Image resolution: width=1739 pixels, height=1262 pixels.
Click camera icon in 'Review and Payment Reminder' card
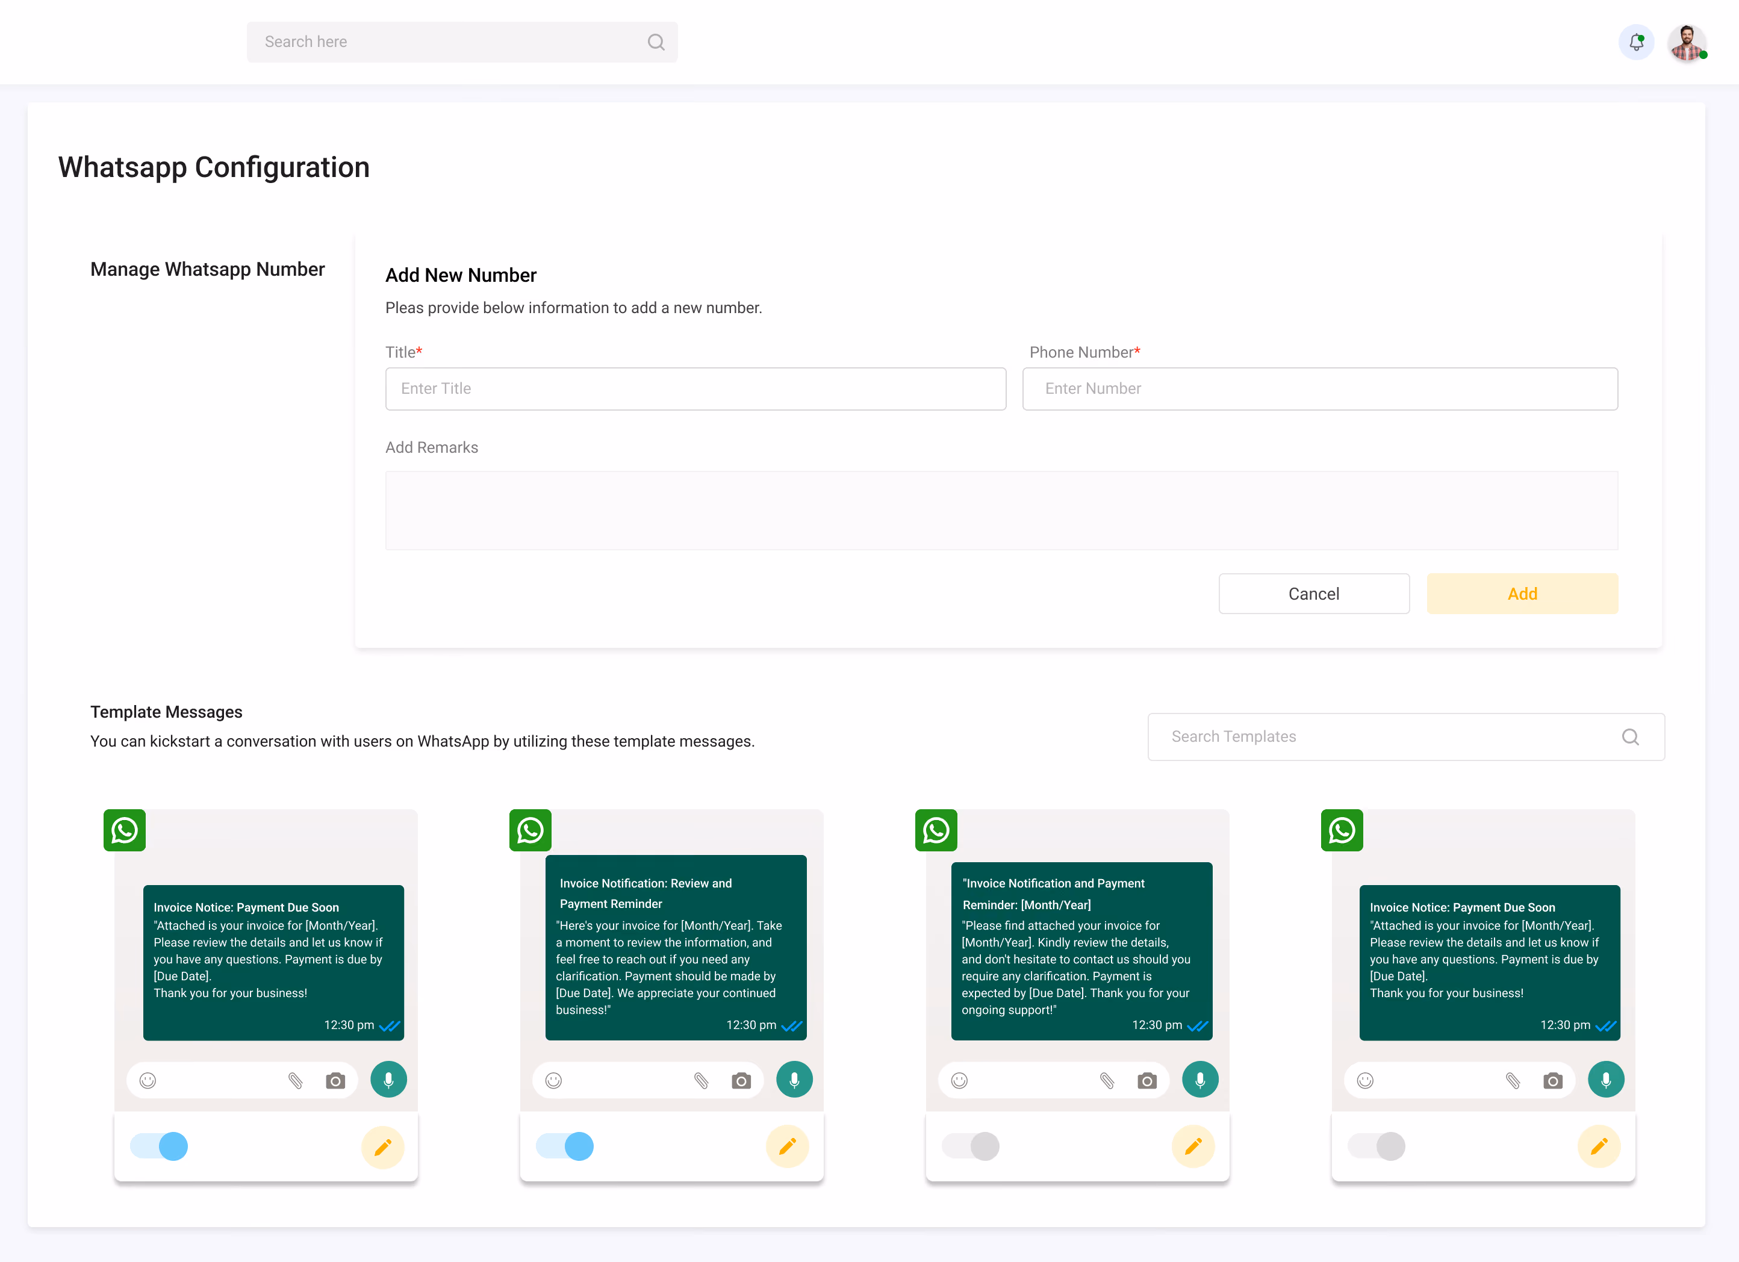pyautogui.click(x=741, y=1080)
